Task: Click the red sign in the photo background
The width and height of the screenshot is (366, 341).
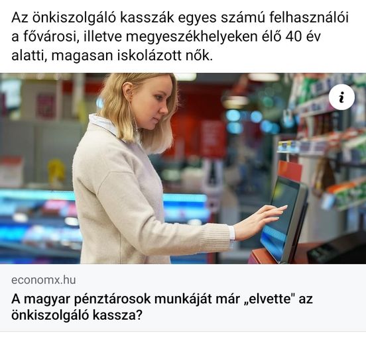Action: pyautogui.click(x=213, y=138)
